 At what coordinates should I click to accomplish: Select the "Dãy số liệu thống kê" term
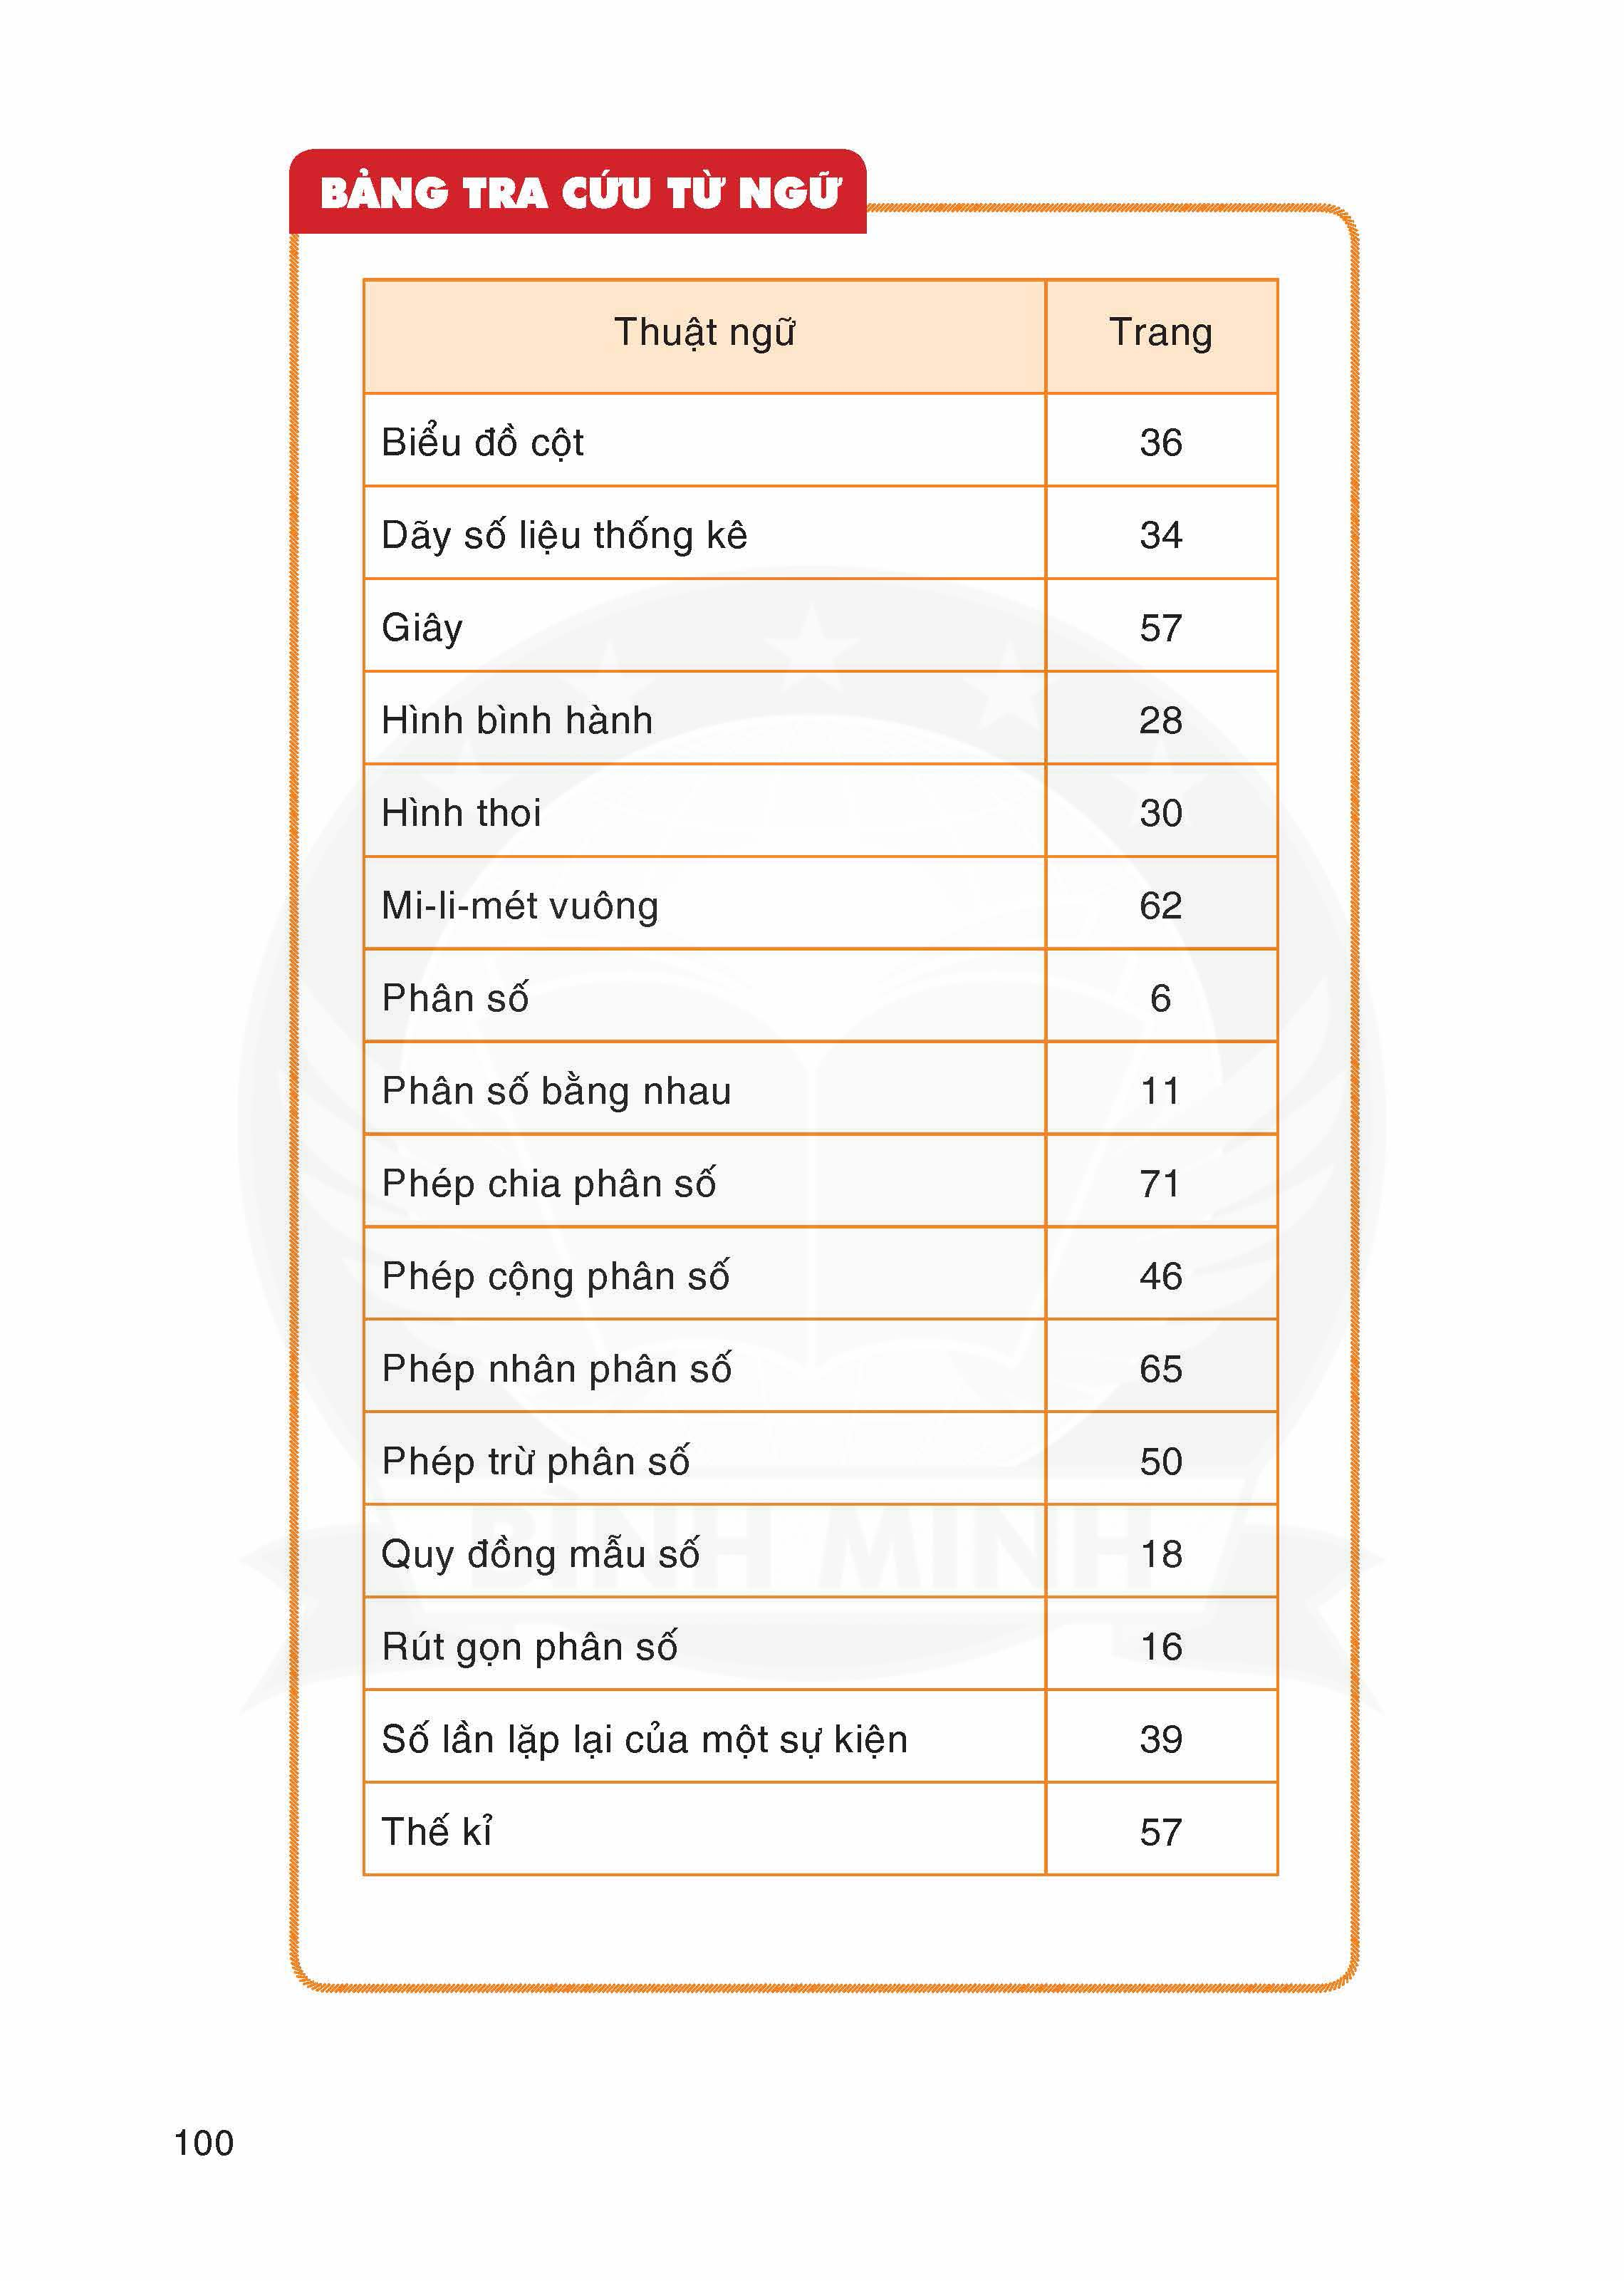(564, 535)
